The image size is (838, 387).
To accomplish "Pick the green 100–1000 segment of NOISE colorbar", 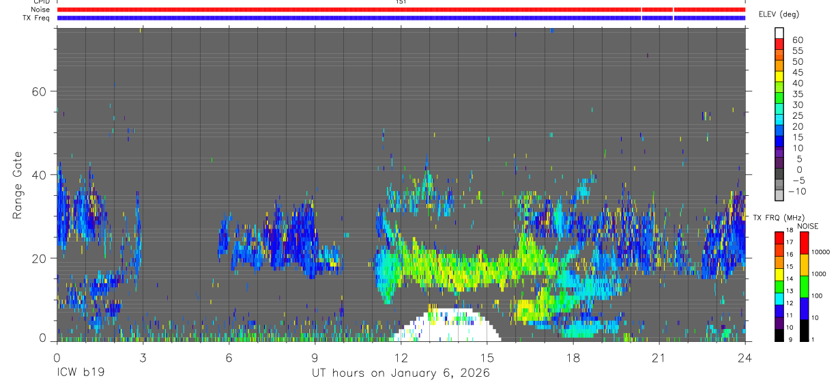I will [x=804, y=287].
